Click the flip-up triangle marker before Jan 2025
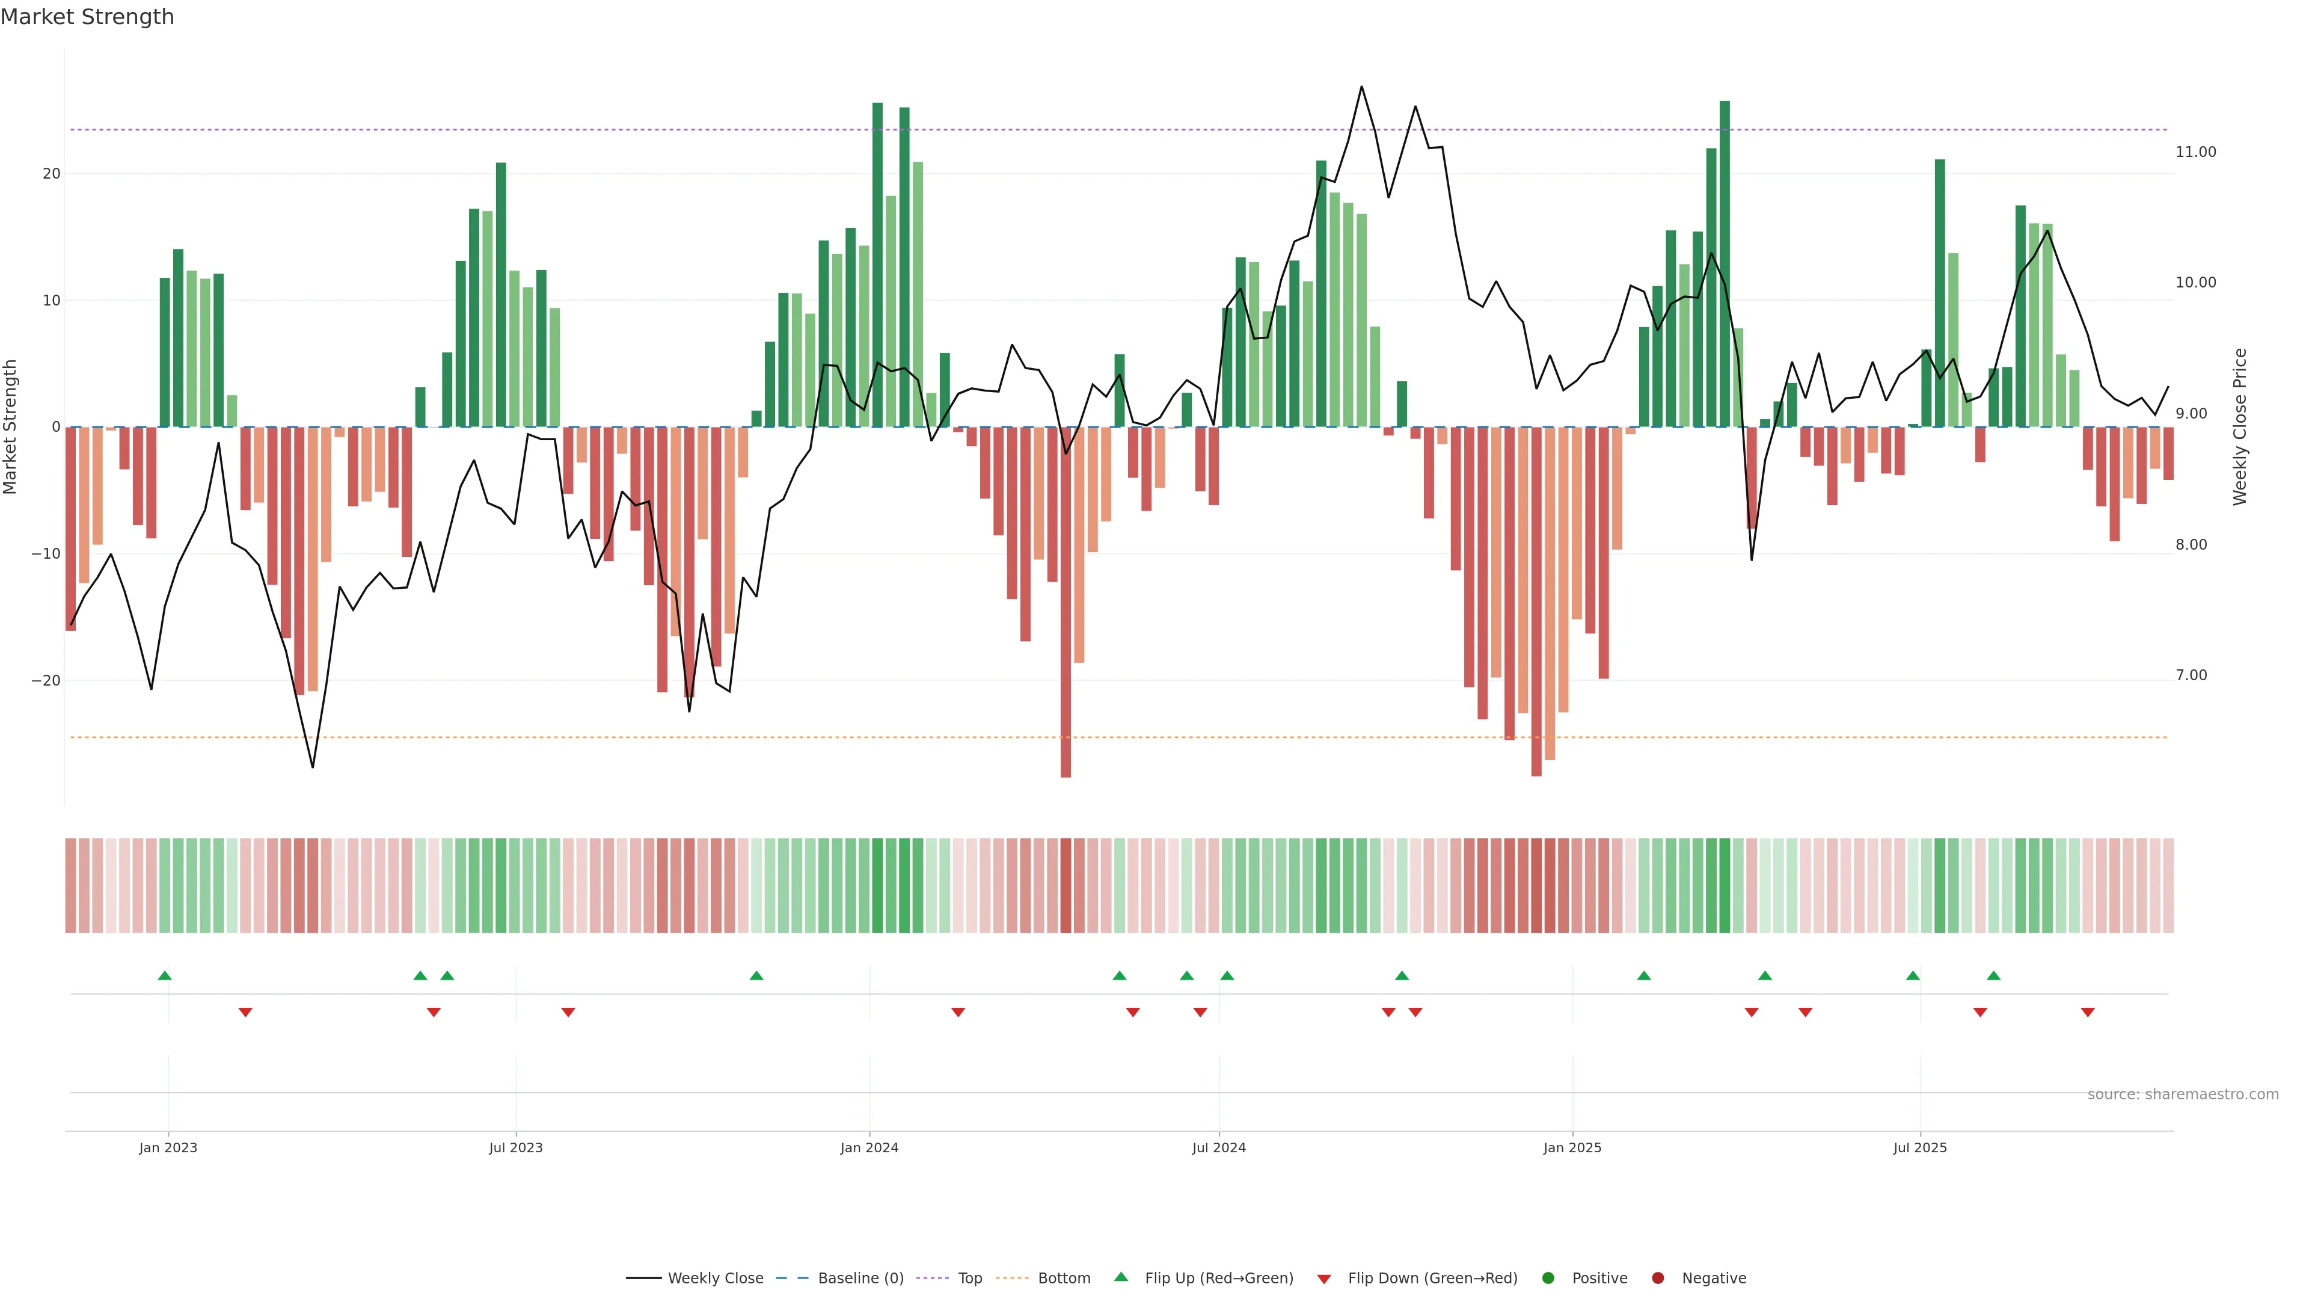The width and height of the screenshot is (2309, 1299). click(x=1402, y=975)
